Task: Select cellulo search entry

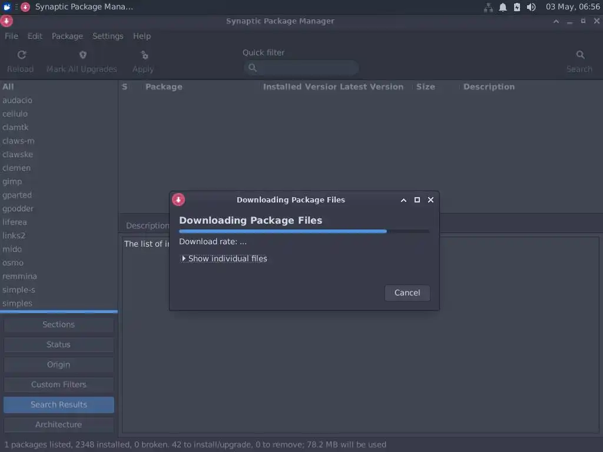Action: tap(15, 114)
